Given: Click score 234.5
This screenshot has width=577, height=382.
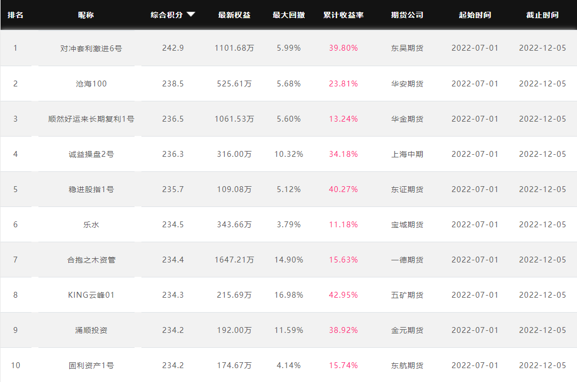Looking at the screenshot, I should [173, 225].
